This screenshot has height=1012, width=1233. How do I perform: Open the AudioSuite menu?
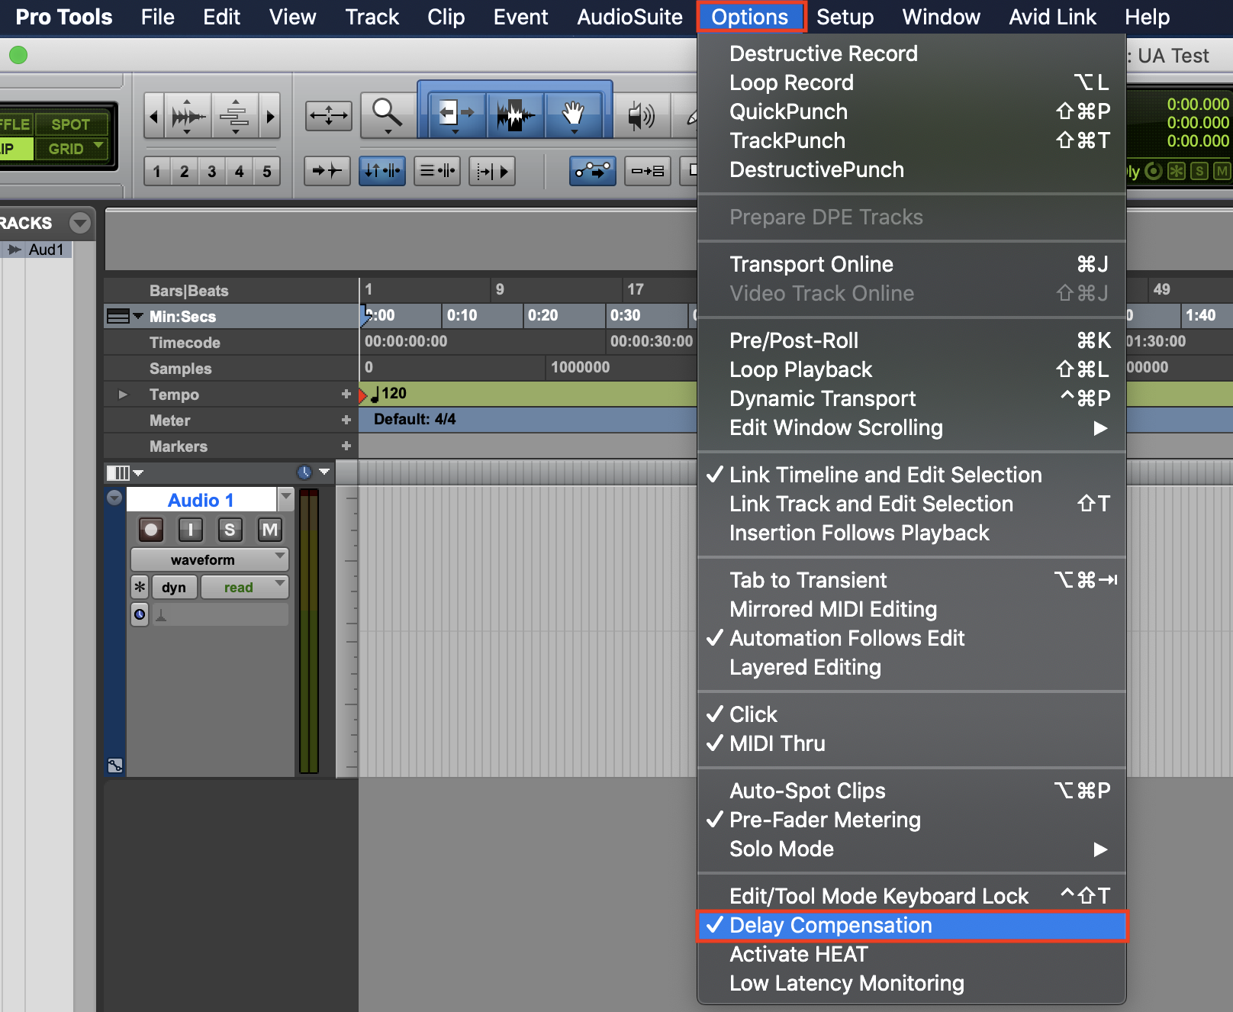(x=629, y=17)
